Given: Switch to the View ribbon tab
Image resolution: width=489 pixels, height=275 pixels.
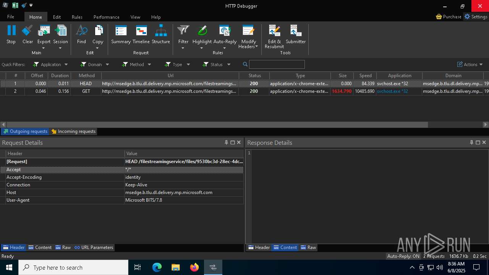Looking at the screenshot, I should coord(135,17).
